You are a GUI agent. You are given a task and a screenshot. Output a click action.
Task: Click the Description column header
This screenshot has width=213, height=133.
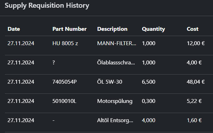point(112,29)
